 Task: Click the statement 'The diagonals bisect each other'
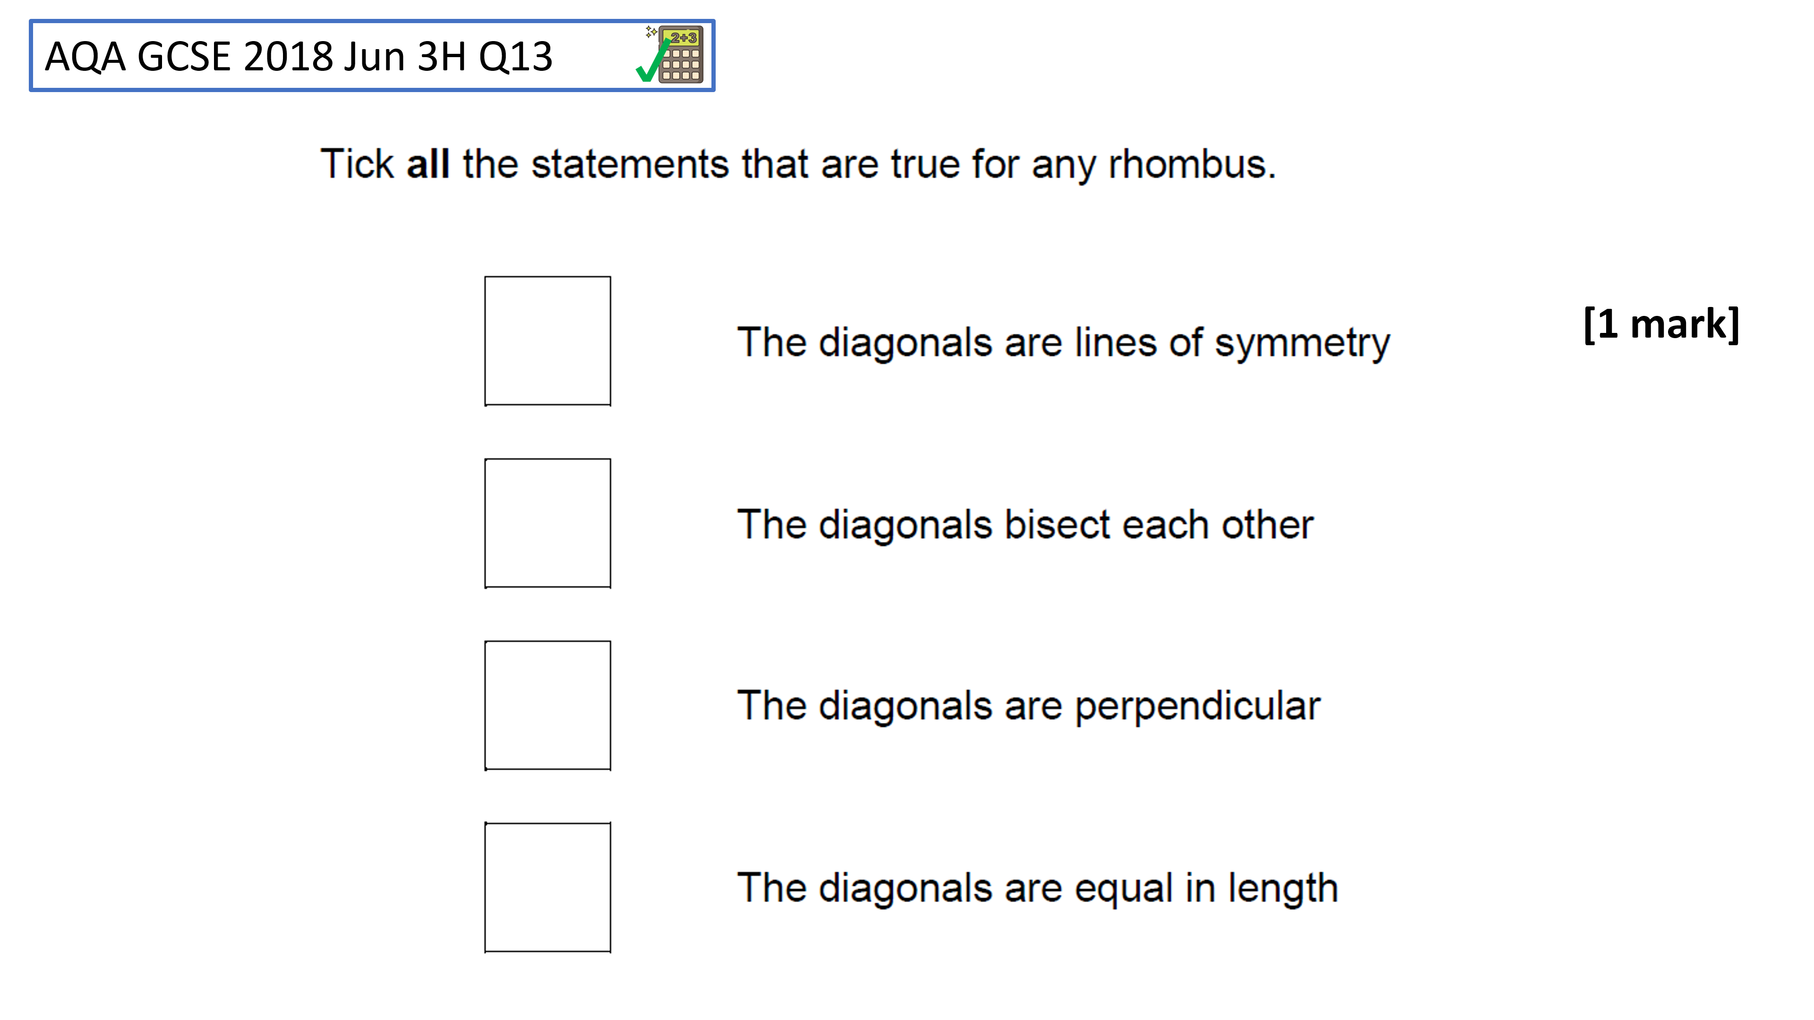tap(1025, 525)
